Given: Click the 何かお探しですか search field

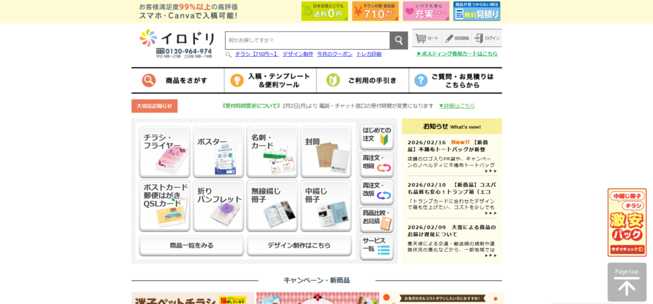Looking at the screenshot, I should (307, 41).
